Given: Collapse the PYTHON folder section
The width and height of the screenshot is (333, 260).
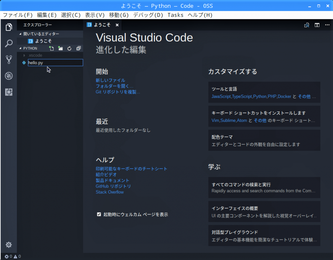Looking at the screenshot, I should coord(20,48).
